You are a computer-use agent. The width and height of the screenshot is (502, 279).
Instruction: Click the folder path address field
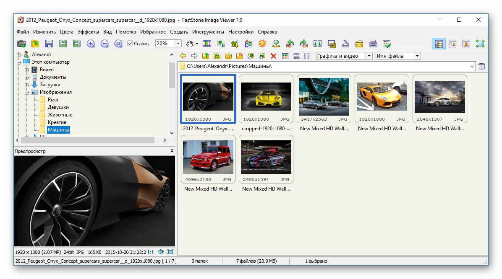(x=327, y=66)
